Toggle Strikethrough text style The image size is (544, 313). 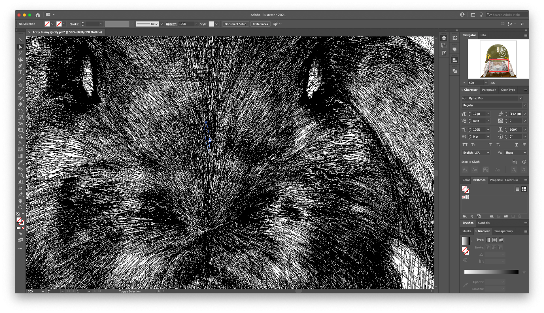[524, 145]
